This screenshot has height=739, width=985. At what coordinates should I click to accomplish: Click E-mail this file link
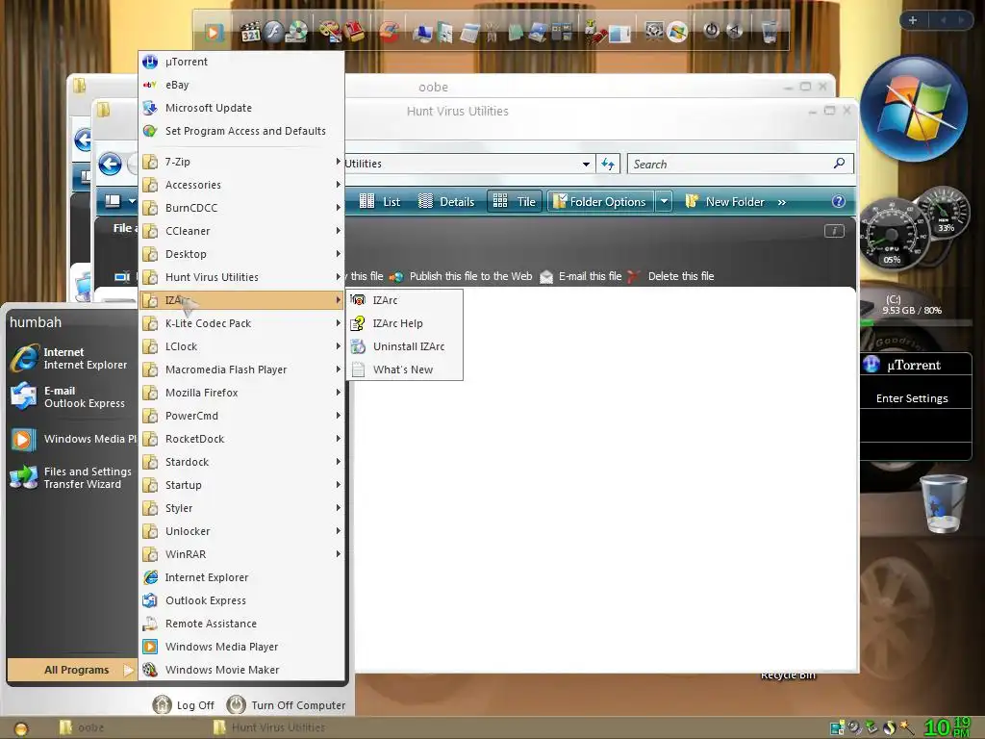tap(581, 276)
